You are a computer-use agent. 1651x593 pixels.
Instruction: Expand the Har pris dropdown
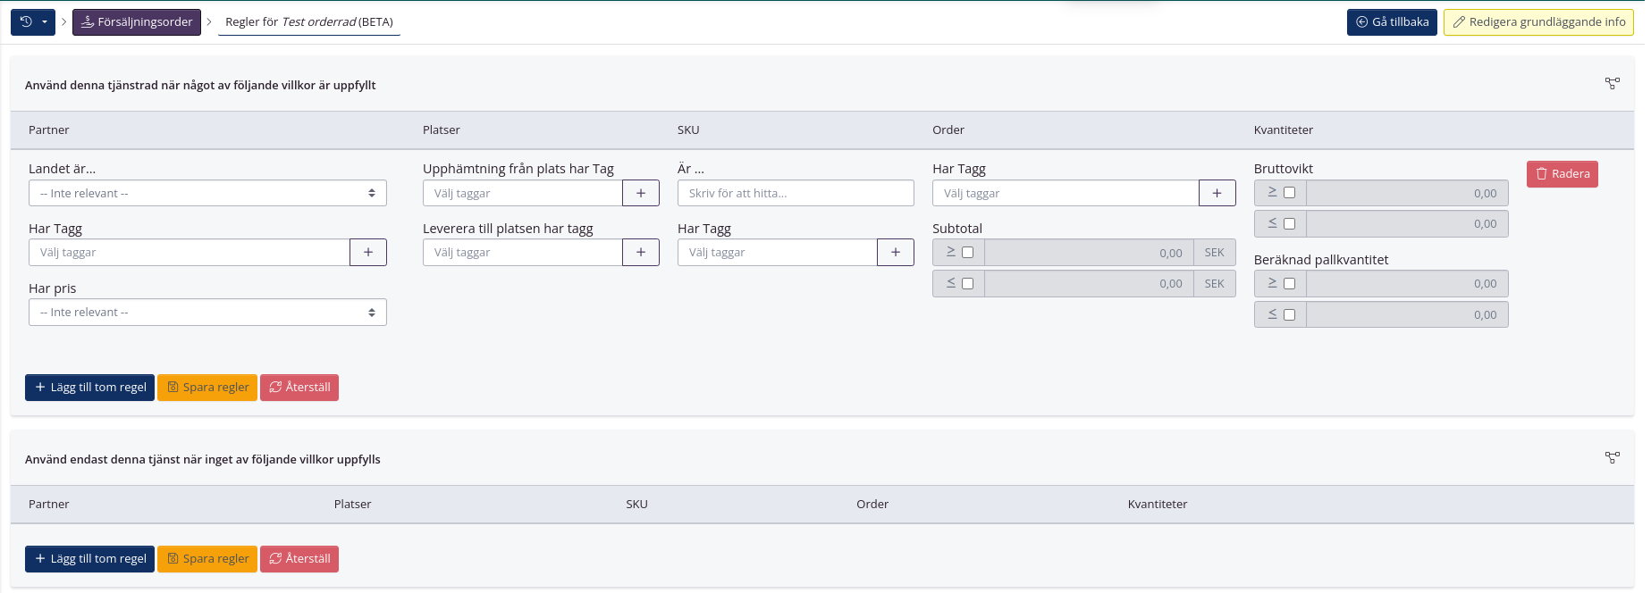click(207, 313)
